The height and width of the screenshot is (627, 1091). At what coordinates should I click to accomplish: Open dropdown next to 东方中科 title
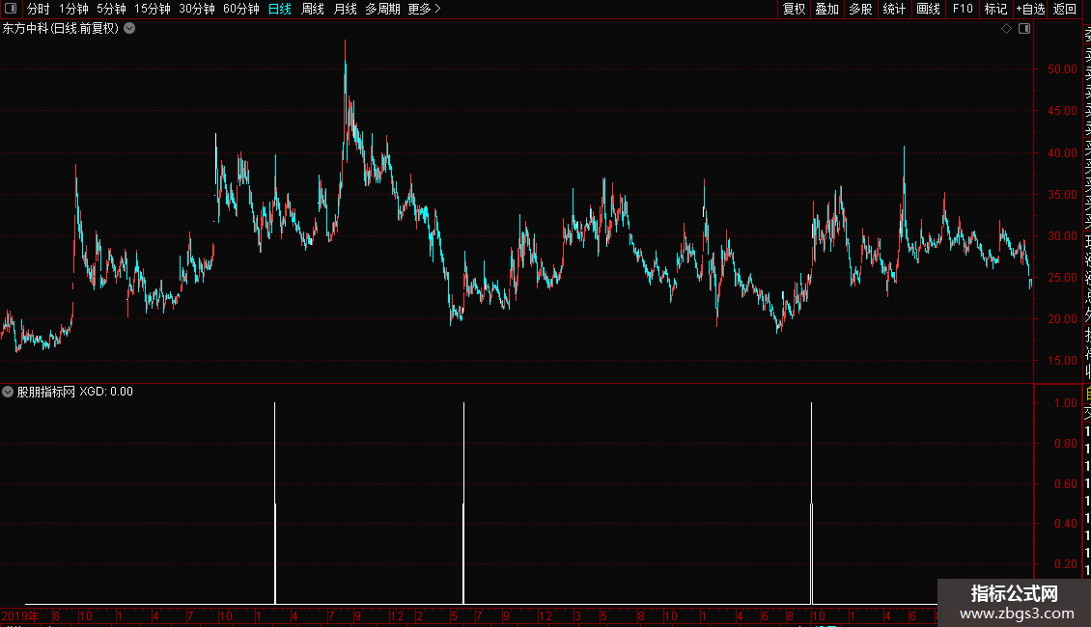[129, 28]
